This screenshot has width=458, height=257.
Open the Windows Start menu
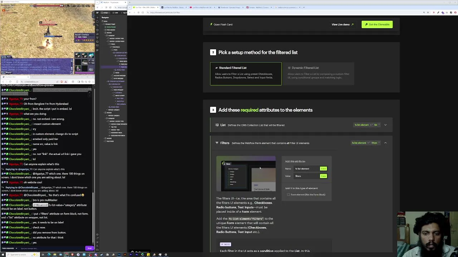[3, 255]
